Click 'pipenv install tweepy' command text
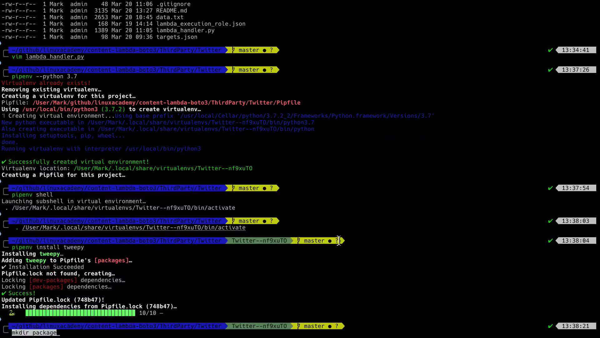The height and width of the screenshot is (338, 600). 48,247
